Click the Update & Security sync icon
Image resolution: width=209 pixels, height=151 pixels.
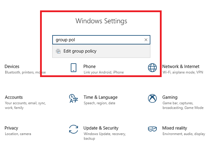point(73,129)
